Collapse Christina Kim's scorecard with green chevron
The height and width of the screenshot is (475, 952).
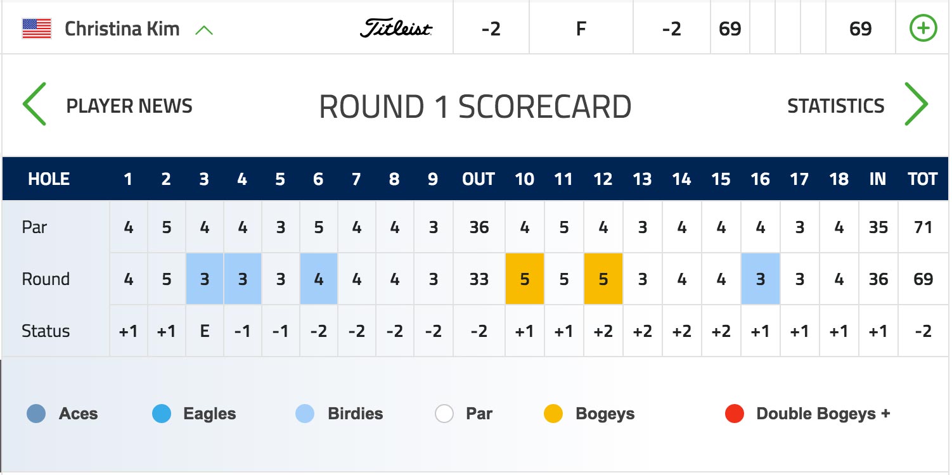click(204, 30)
